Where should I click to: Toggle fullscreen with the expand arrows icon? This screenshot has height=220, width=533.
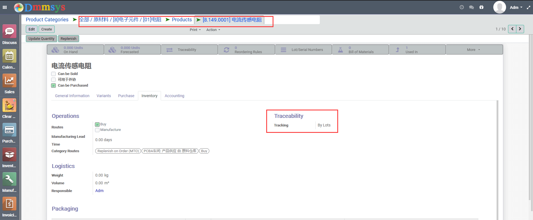click(x=528, y=7)
